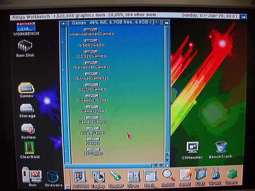Click the dock's down-arrow expander
The image size is (255, 191).
point(67,187)
